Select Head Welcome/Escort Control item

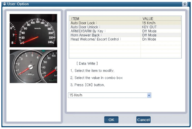click(104, 39)
